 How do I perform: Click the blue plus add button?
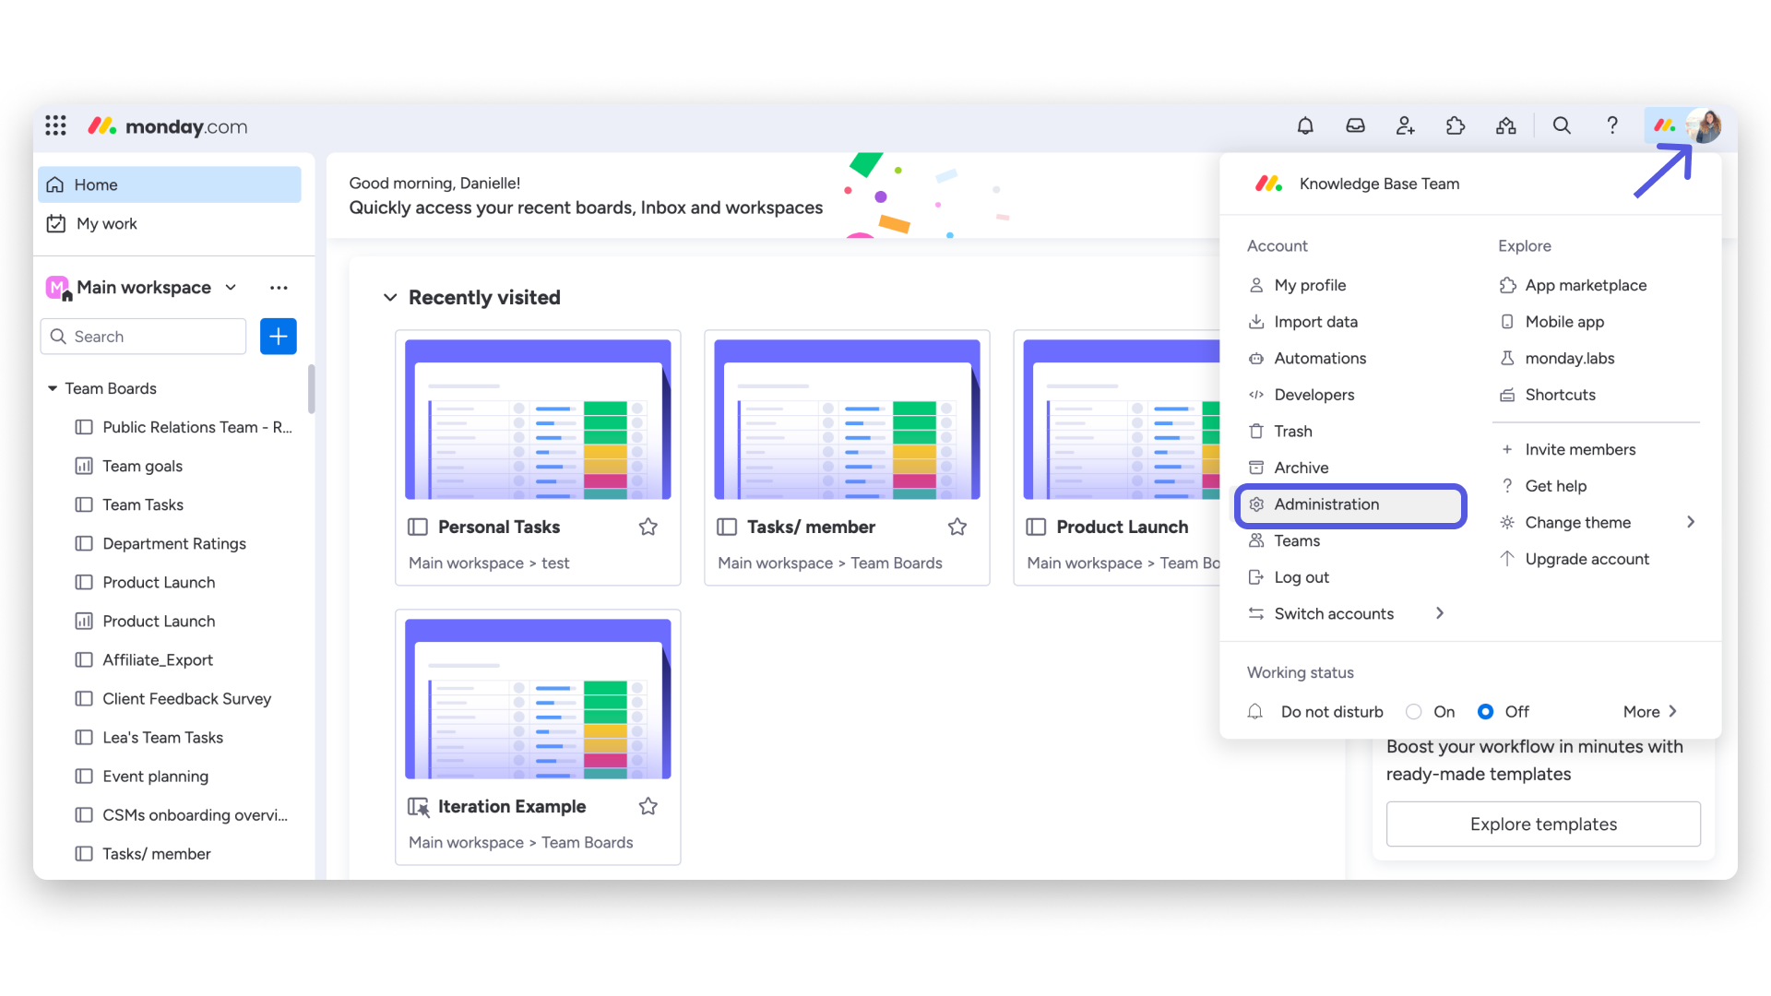(x=279, y=337)
